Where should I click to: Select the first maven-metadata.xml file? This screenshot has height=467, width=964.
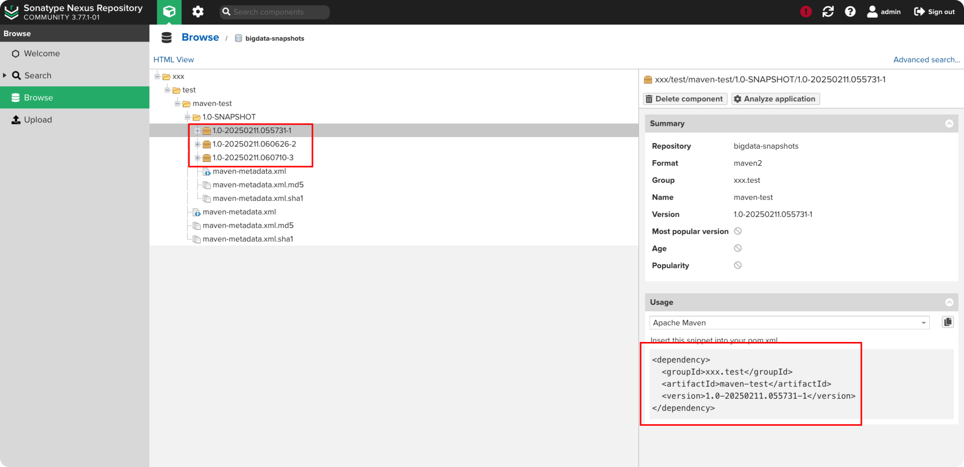pyautogui.click(x=249, y=171)
